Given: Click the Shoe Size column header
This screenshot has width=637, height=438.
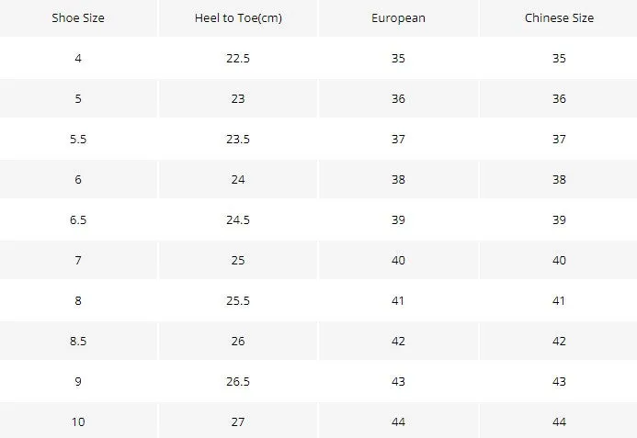Looking at the screenshot, I should (78, 17).
